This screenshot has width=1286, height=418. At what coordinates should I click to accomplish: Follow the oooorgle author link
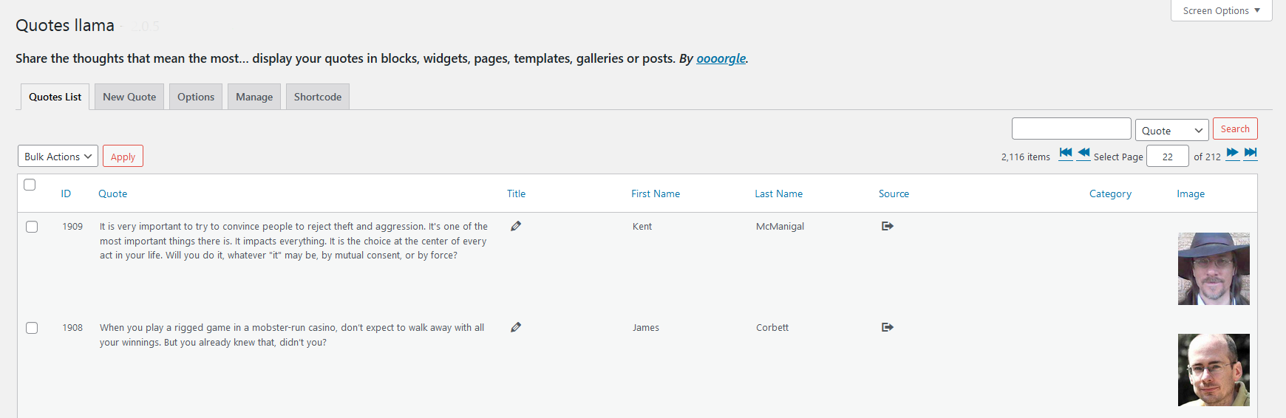click(x=721, y=58)
